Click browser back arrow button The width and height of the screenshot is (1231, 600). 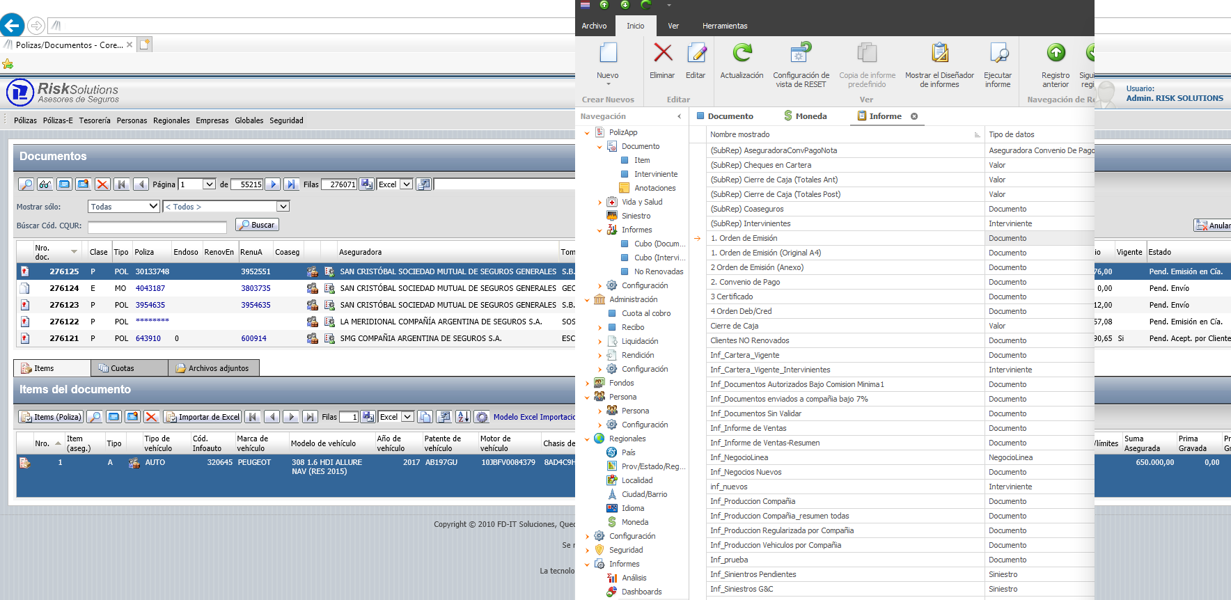(12, 26)
